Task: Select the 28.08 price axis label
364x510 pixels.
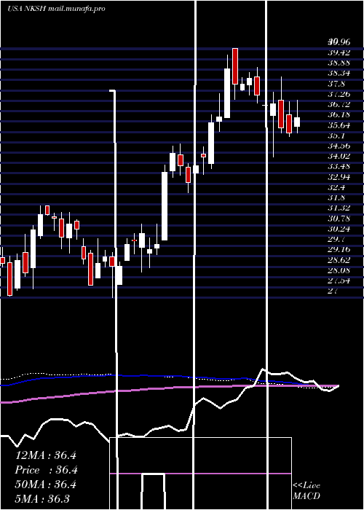Action: click(x=339, y=270)
